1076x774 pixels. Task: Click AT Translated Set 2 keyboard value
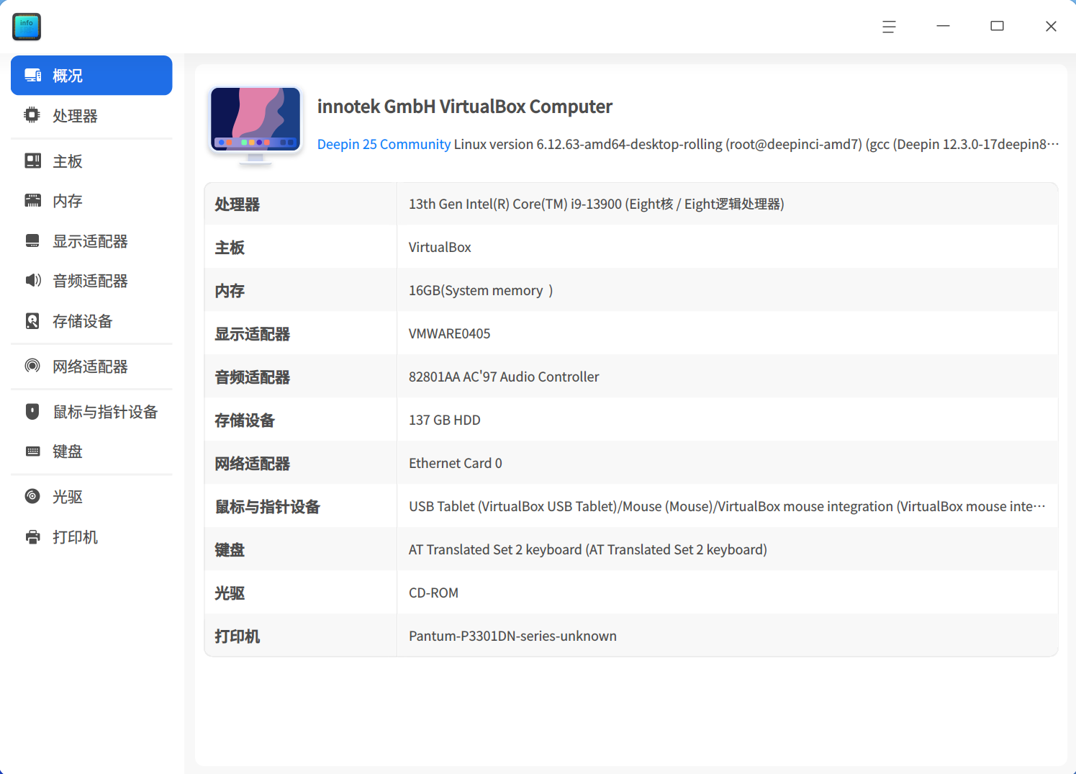coord(588,549)
